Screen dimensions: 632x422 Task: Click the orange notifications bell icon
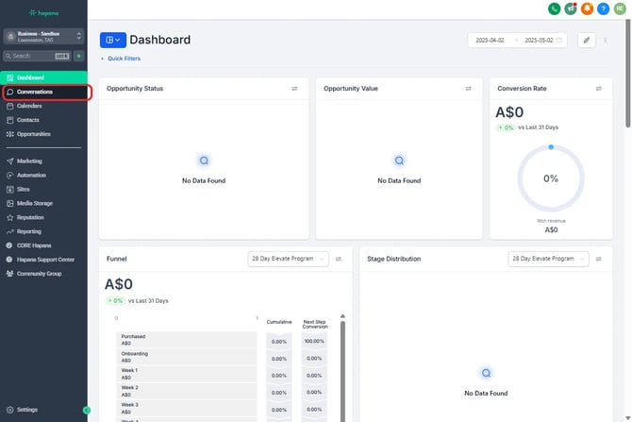click(x=587, y=8)
